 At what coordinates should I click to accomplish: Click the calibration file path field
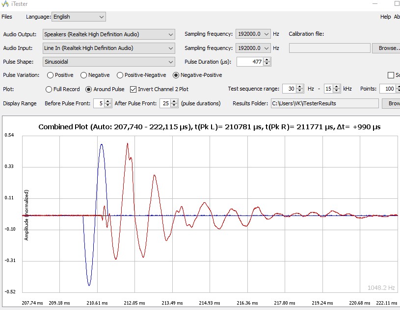pyautogui.click(x=329, y=48)
